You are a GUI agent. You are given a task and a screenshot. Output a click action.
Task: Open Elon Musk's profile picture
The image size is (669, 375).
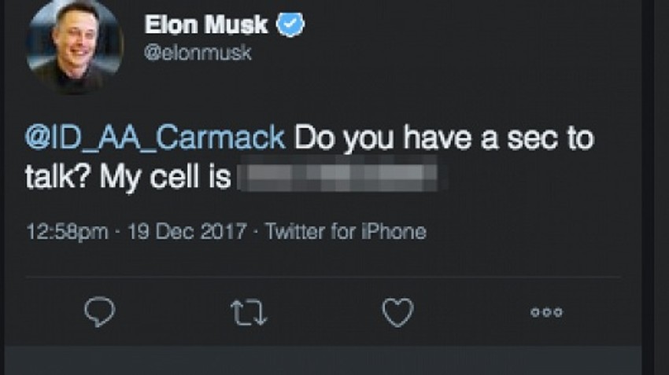pyautogui.click(x=76, y=48)
